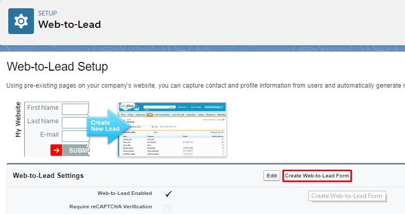
Task: Click the Web-to-Lead page title
Action: point(70,24)
